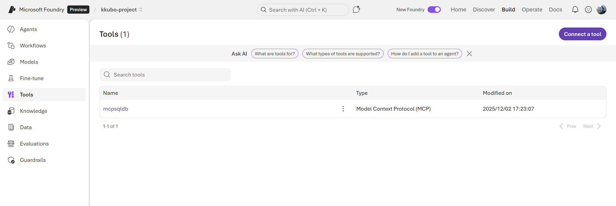Open the Agents sidebar label
The width and height of the screenshot is (616, 206).
(28, 29)
